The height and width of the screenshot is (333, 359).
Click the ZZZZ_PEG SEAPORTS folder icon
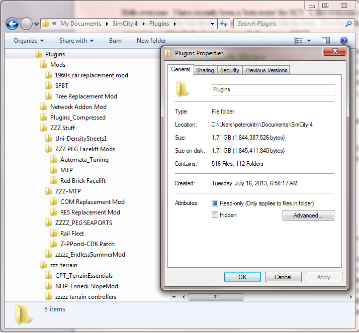pos(49,223)
